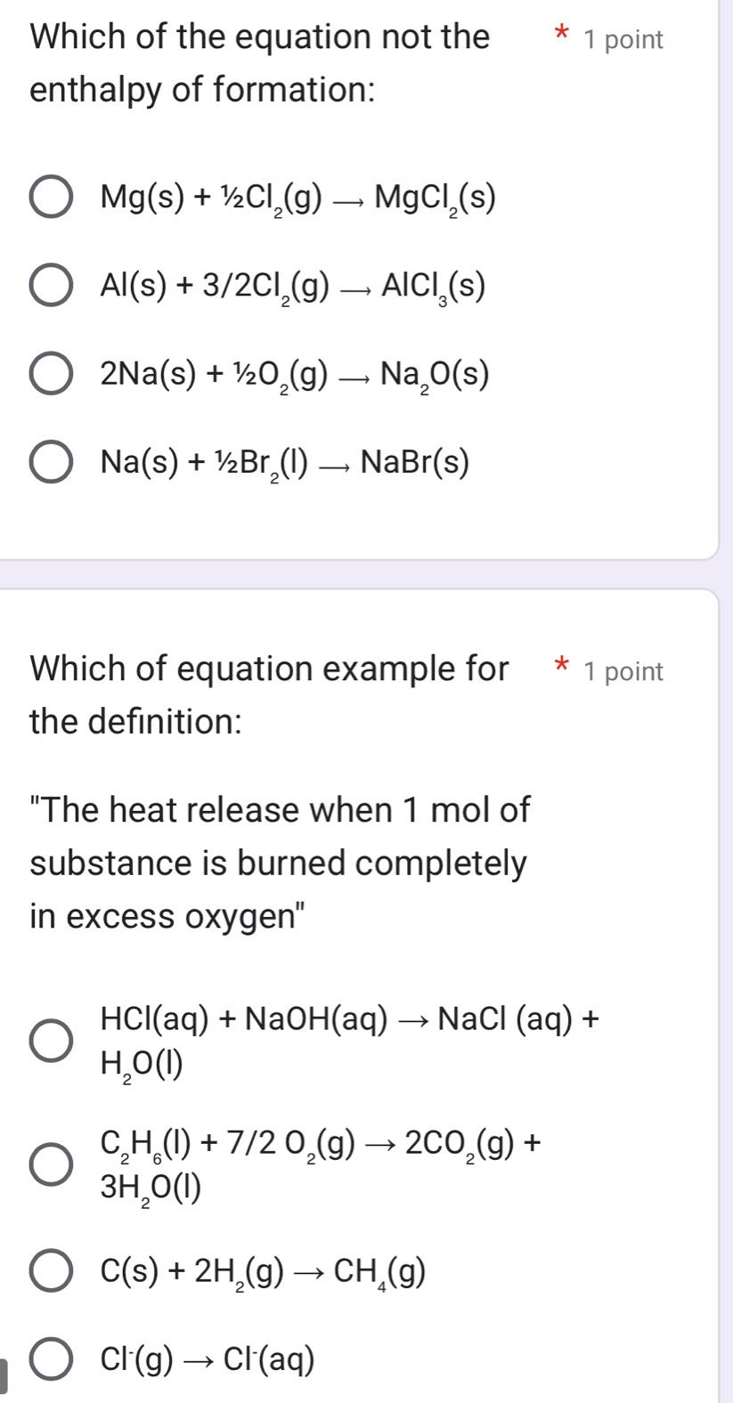Click the NaBr(s) formation equation text
733x1403 pixels.
pyautogui.click(x=285, y=465)
